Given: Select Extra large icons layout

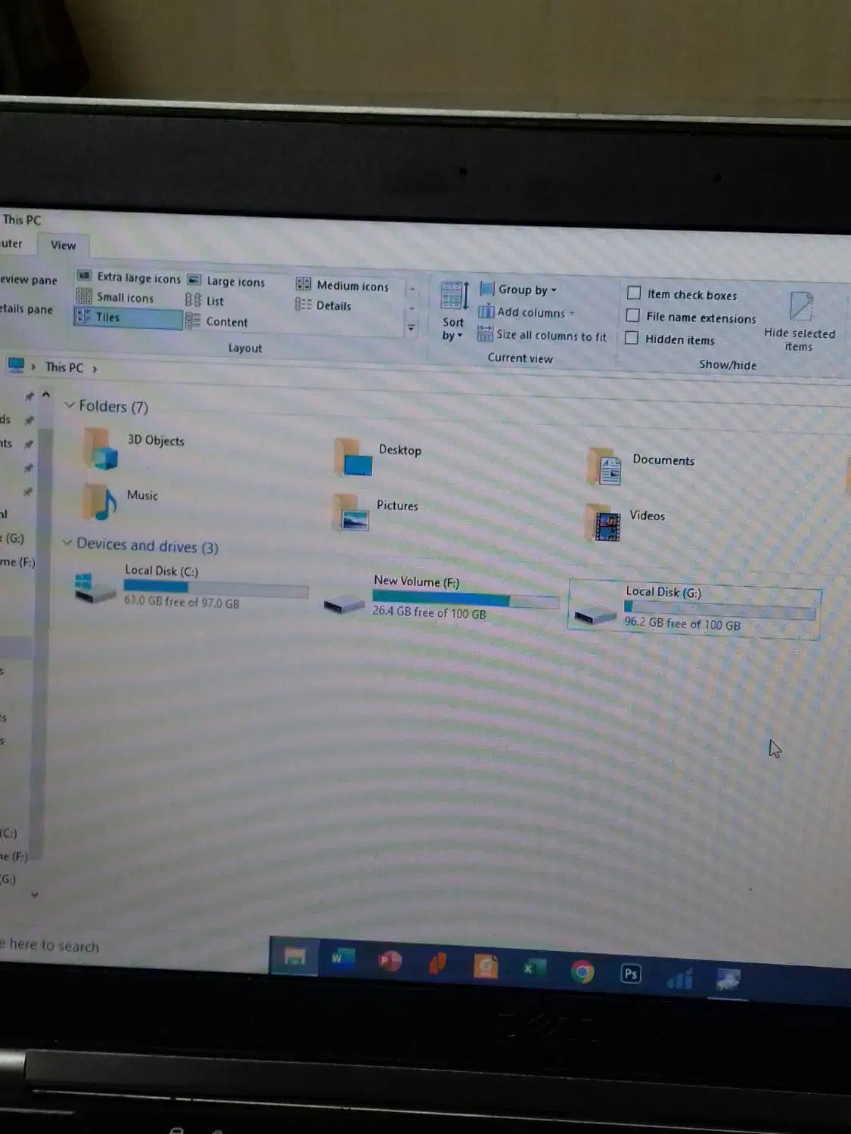Looking at the screenshot, I should [x=129, y=277].
